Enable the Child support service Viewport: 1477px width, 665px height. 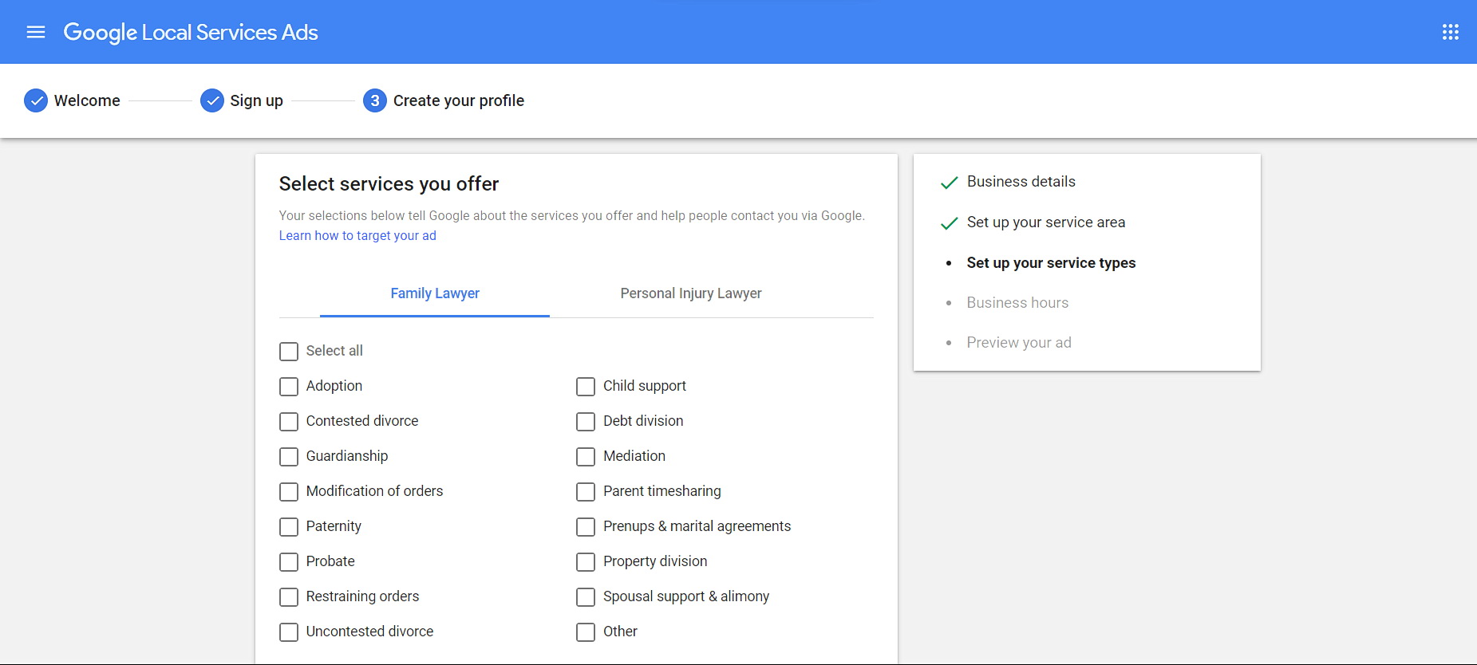[586, 387]
